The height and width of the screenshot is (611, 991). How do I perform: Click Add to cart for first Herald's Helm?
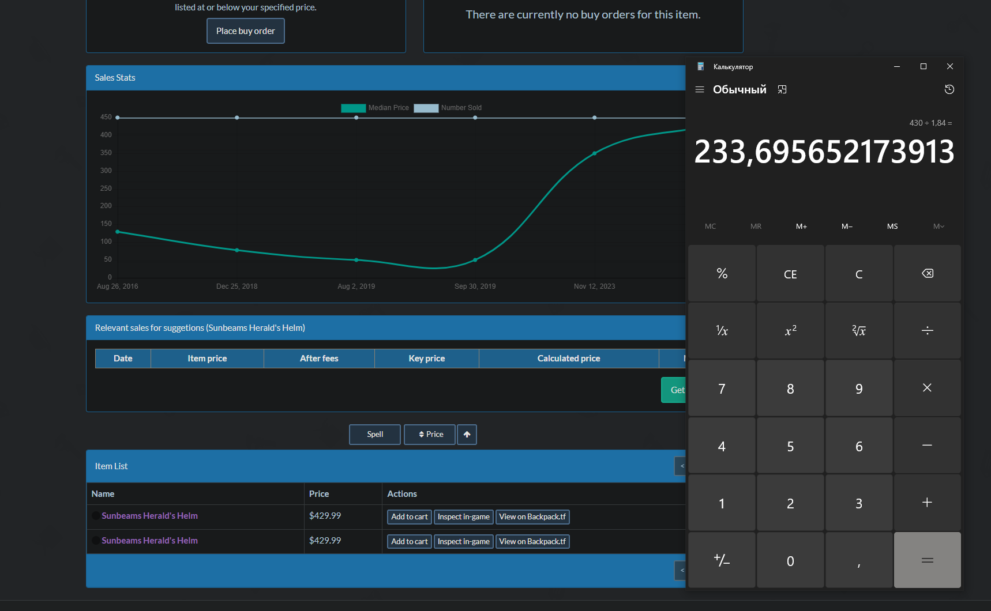(x=410, y=517)
